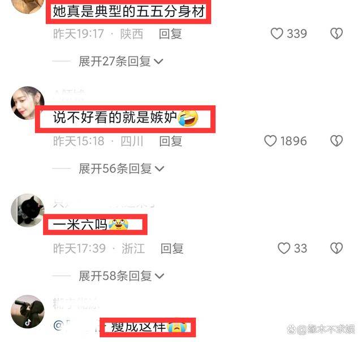Open the avatar with TikTok logo
Viewport: 362px width, 342px height.
click(28, 311)
